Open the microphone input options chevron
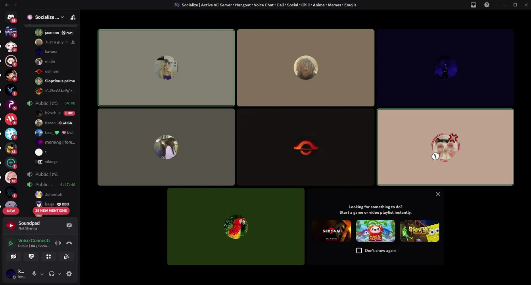The image size is (531, 285). 42,274
